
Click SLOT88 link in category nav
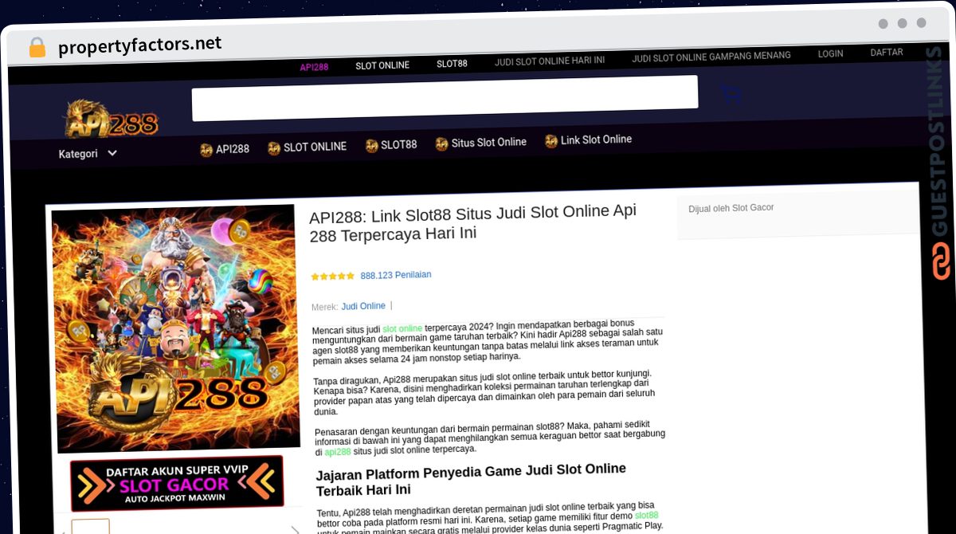click(398, 145)
